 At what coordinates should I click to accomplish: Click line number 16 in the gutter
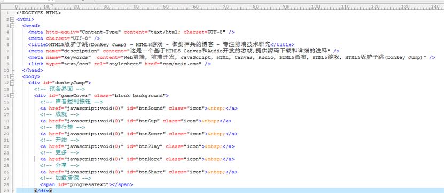coord(7,108)
